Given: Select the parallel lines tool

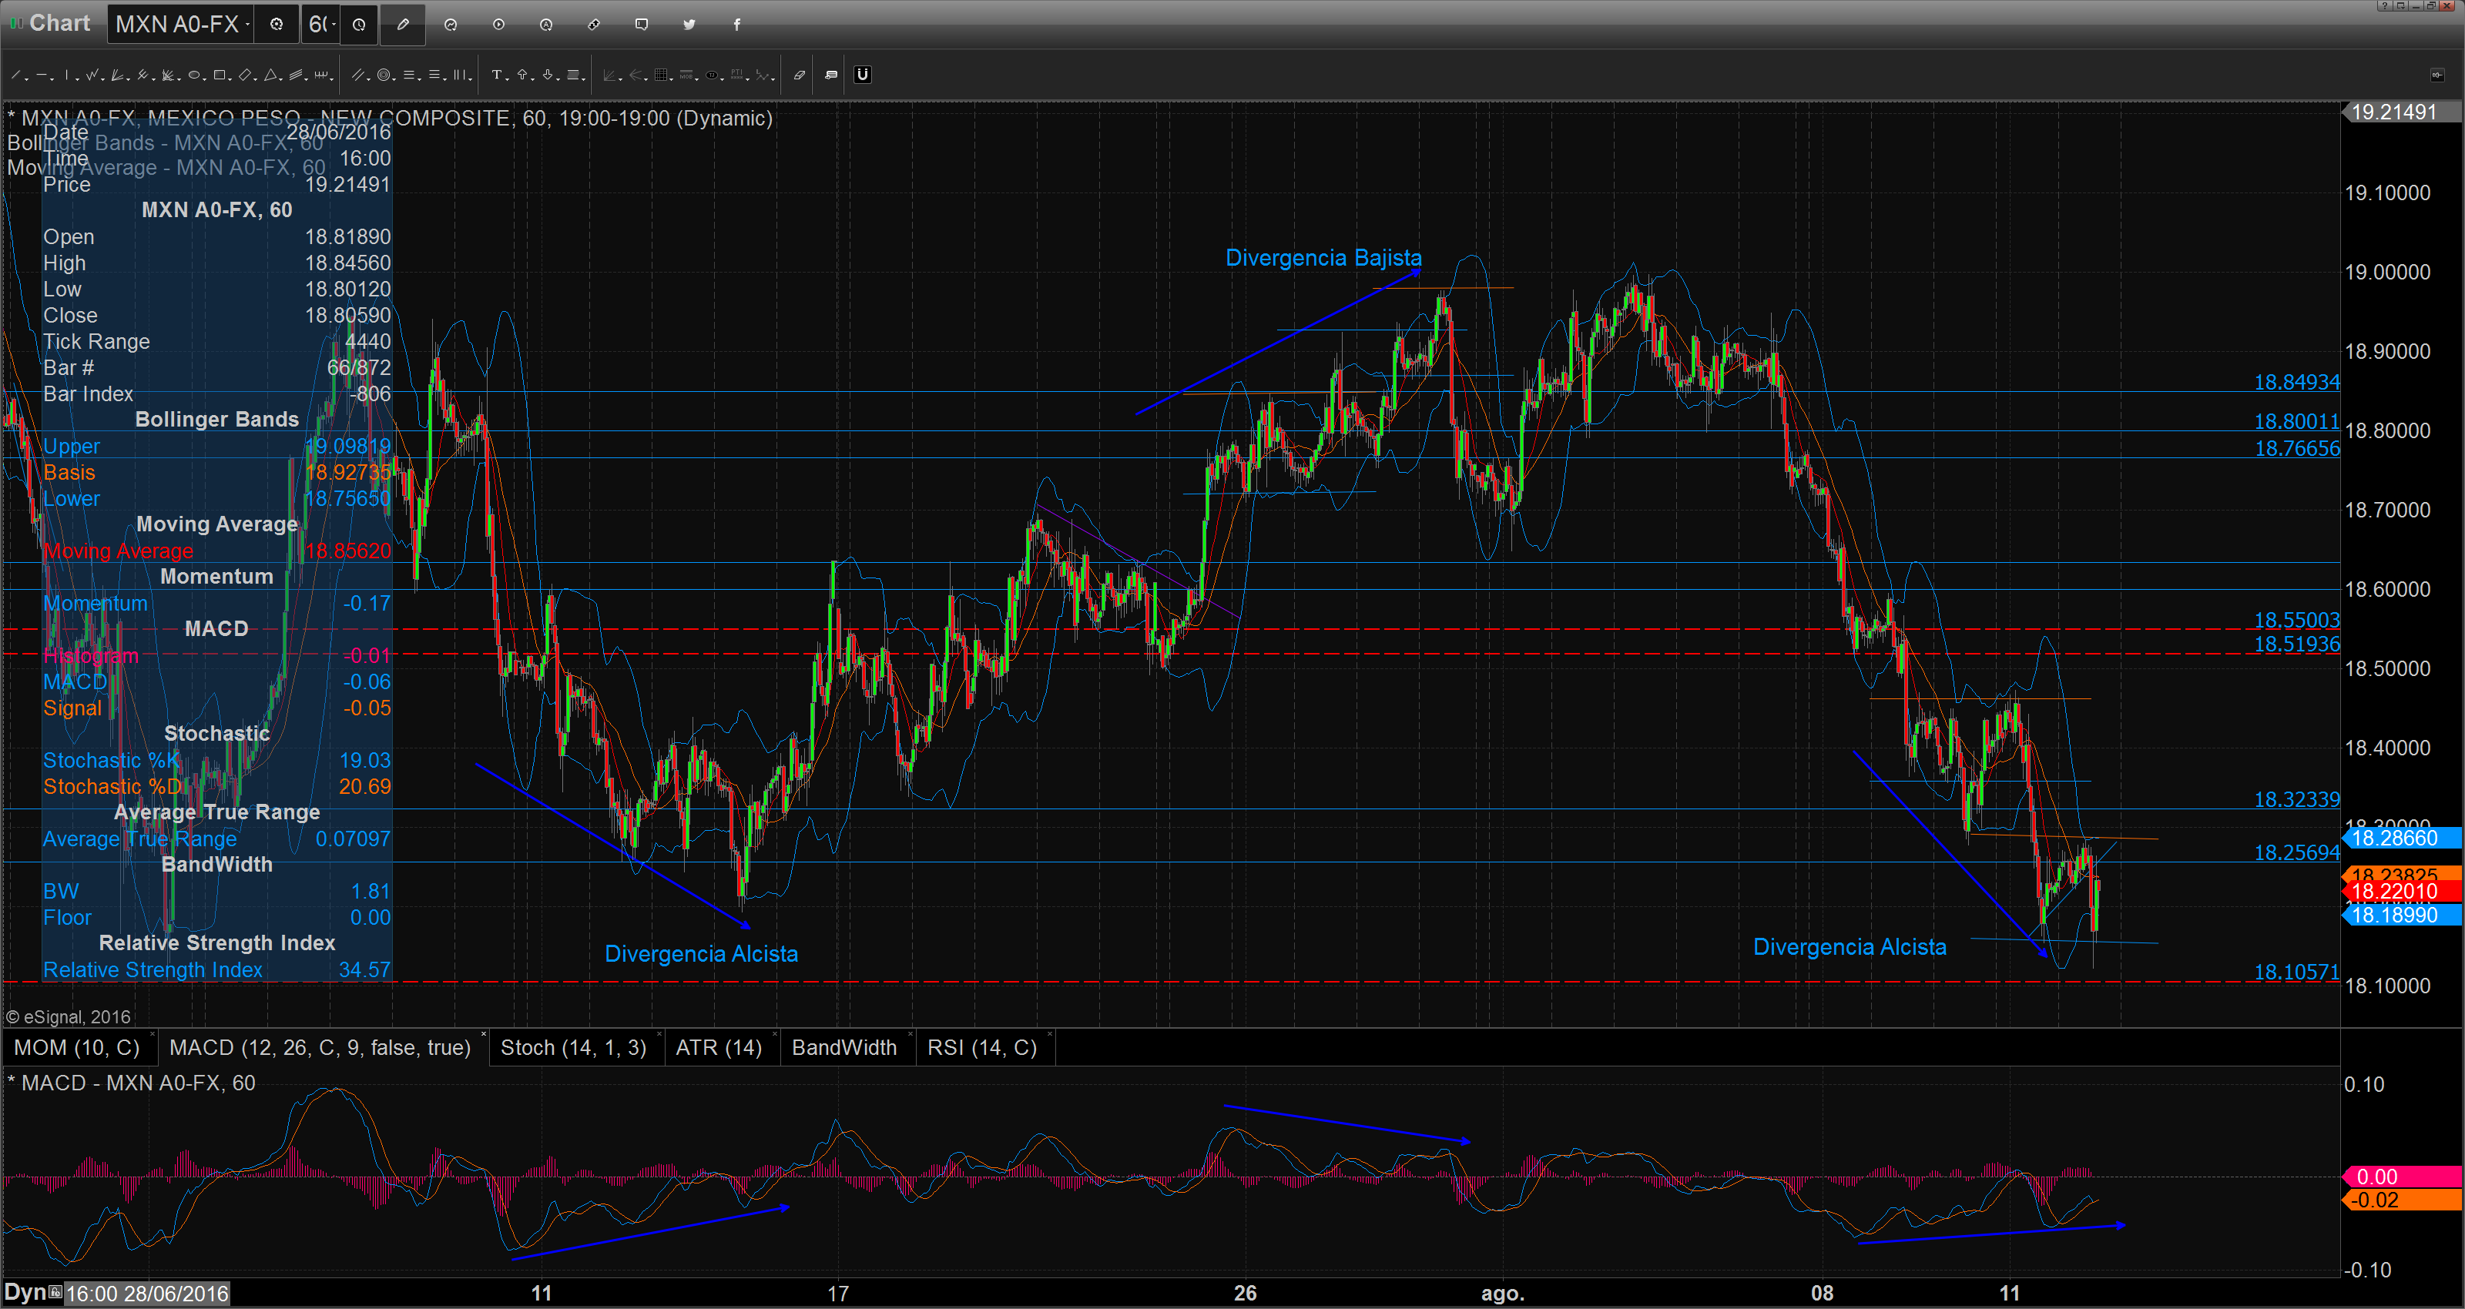Looking at the screenshot, I should (x=358, y=75).
